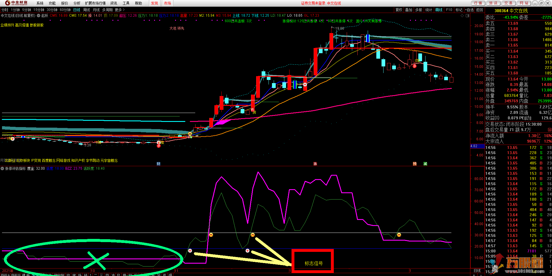Click the 返回 toolbar item
552x276 pixels.
[480, 10]
